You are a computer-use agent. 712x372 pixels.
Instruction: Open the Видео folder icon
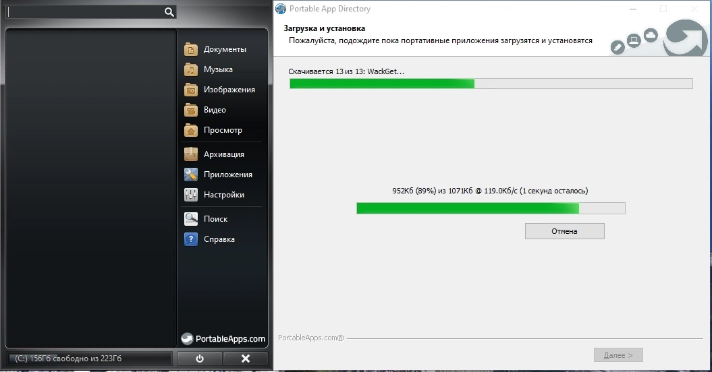(x=191, y=110)
